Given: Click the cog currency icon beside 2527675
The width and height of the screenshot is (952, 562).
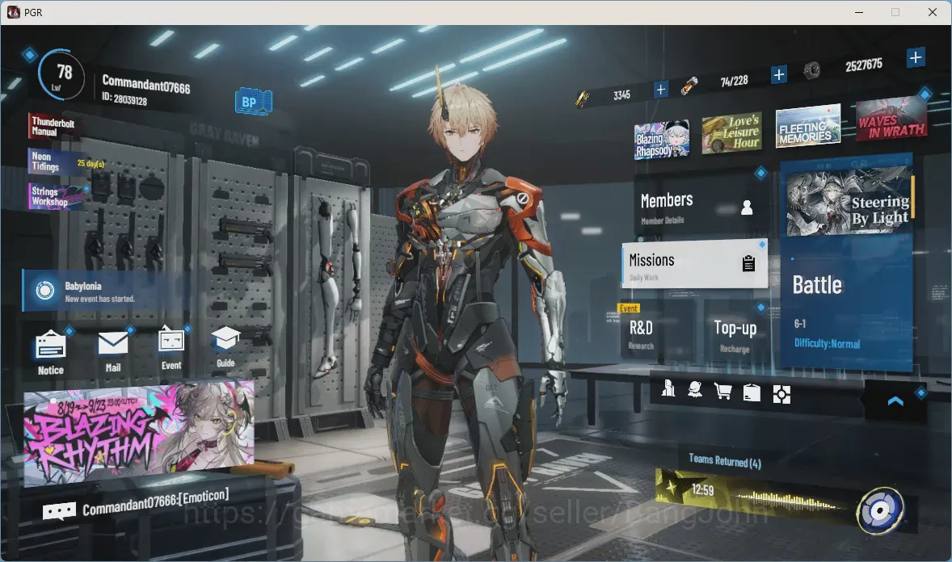Looking at the screenshot, I should point(811,70).
